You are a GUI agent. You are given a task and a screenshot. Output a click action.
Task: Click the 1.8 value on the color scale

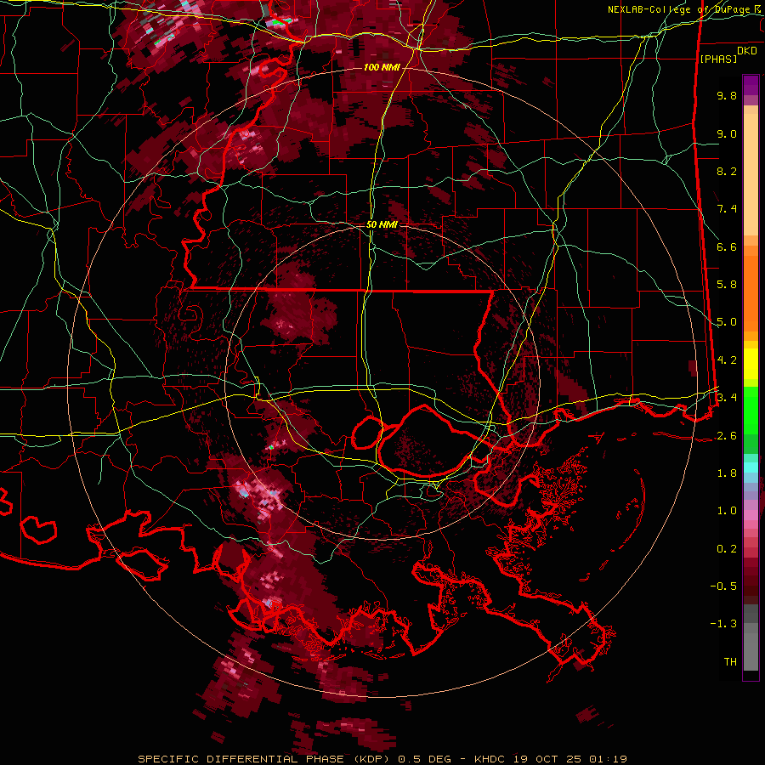click(x=727, y=473)
